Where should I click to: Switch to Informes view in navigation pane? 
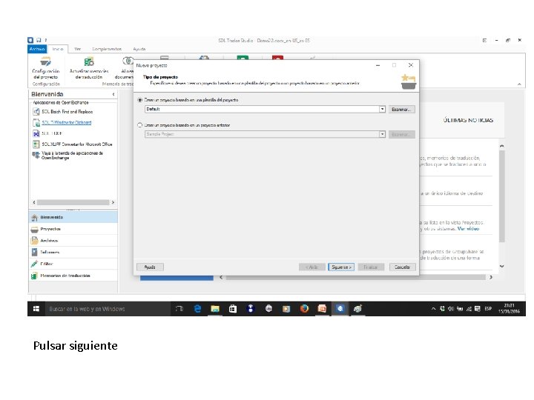(73, 252)
